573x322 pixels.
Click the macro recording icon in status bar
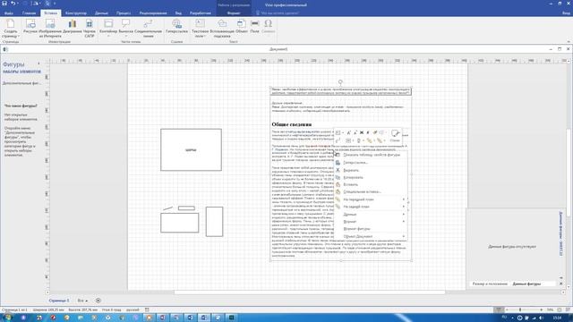pos(147,309)
